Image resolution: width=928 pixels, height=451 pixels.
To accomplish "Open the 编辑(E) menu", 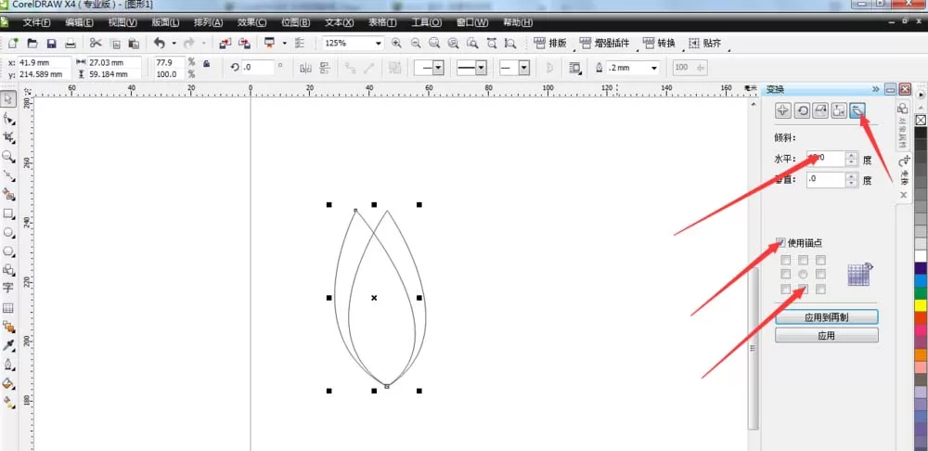I will click(x=79, y=22).
